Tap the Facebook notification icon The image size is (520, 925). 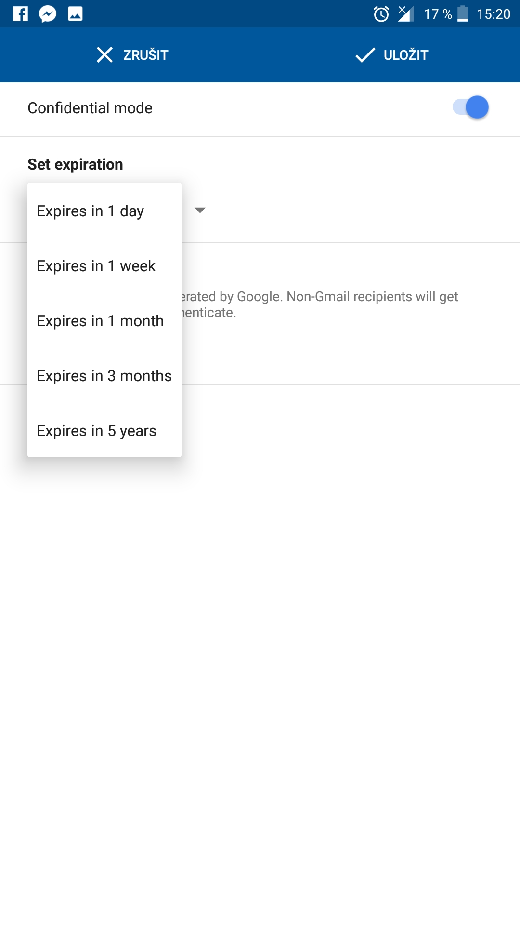[20, 14]
